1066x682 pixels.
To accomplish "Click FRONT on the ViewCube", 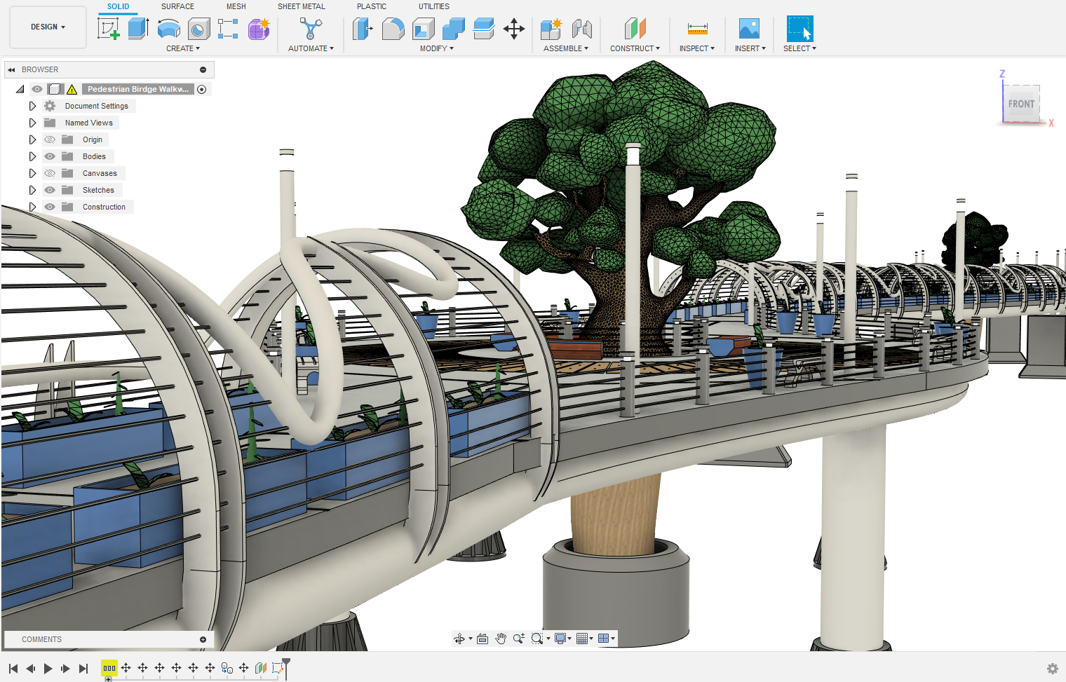I will [1021, 104].
